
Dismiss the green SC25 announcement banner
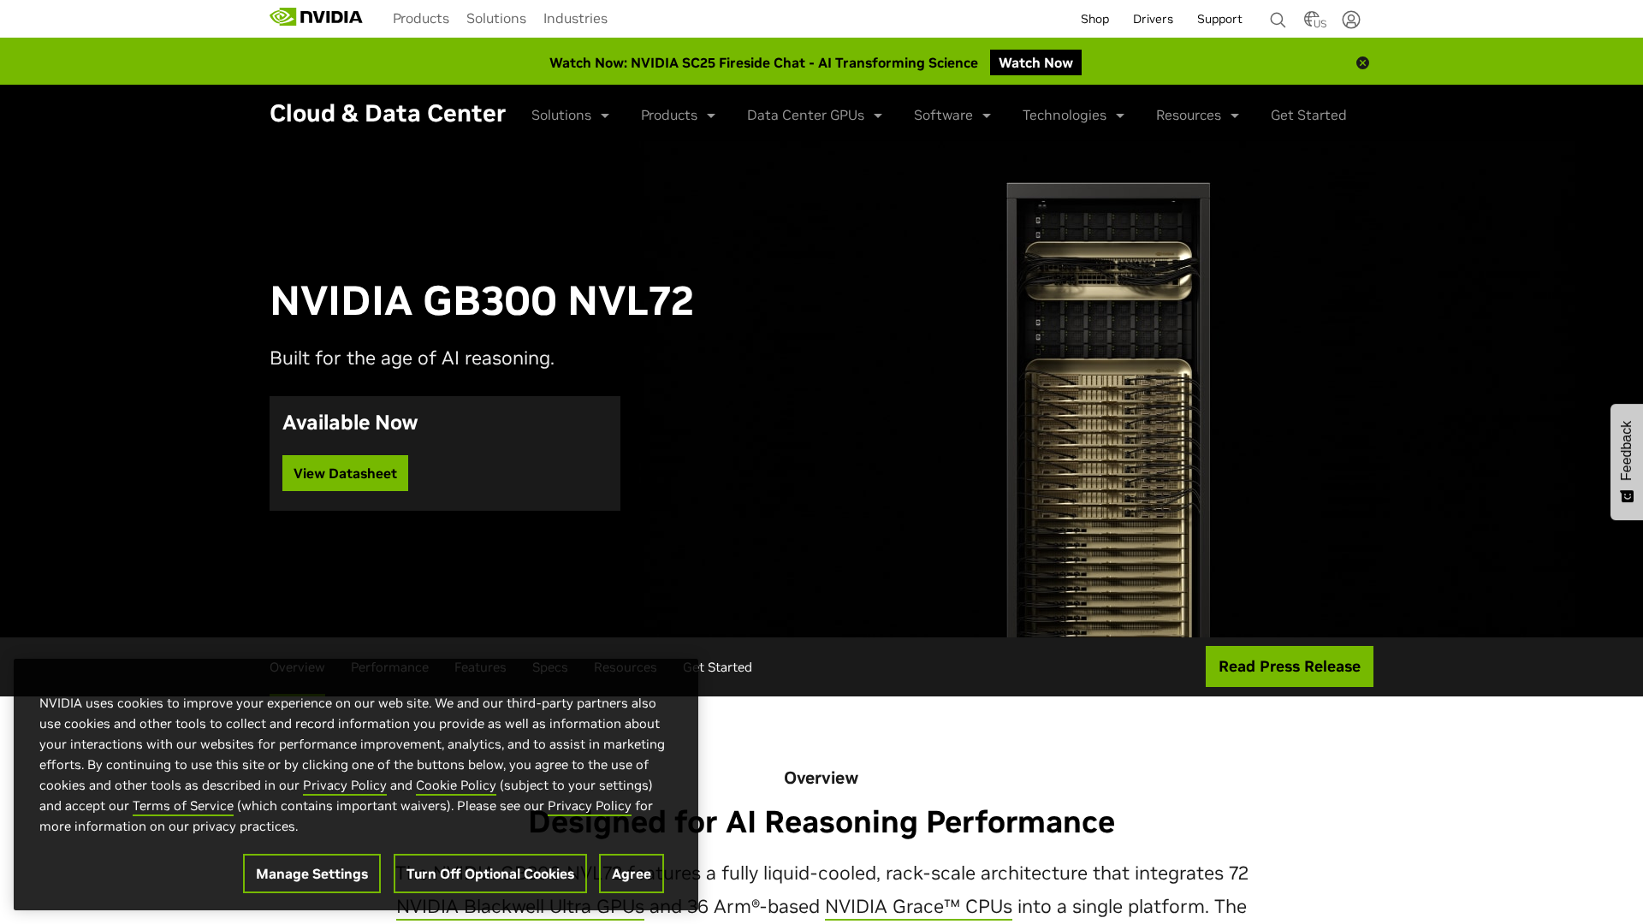coord(1362,62)
